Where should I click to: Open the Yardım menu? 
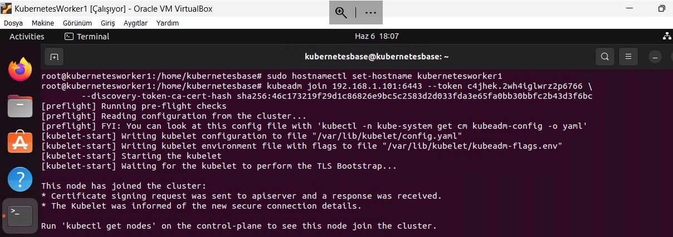[x=168, y=23]
